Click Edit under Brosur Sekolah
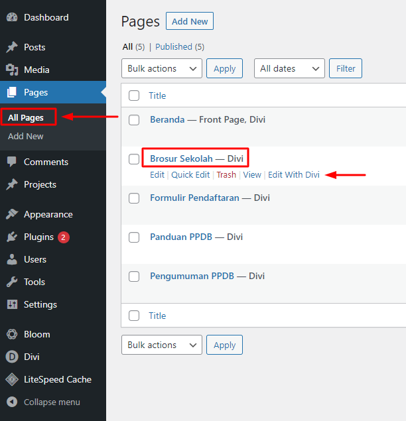 pyautogui.click(x=157, y=175)
